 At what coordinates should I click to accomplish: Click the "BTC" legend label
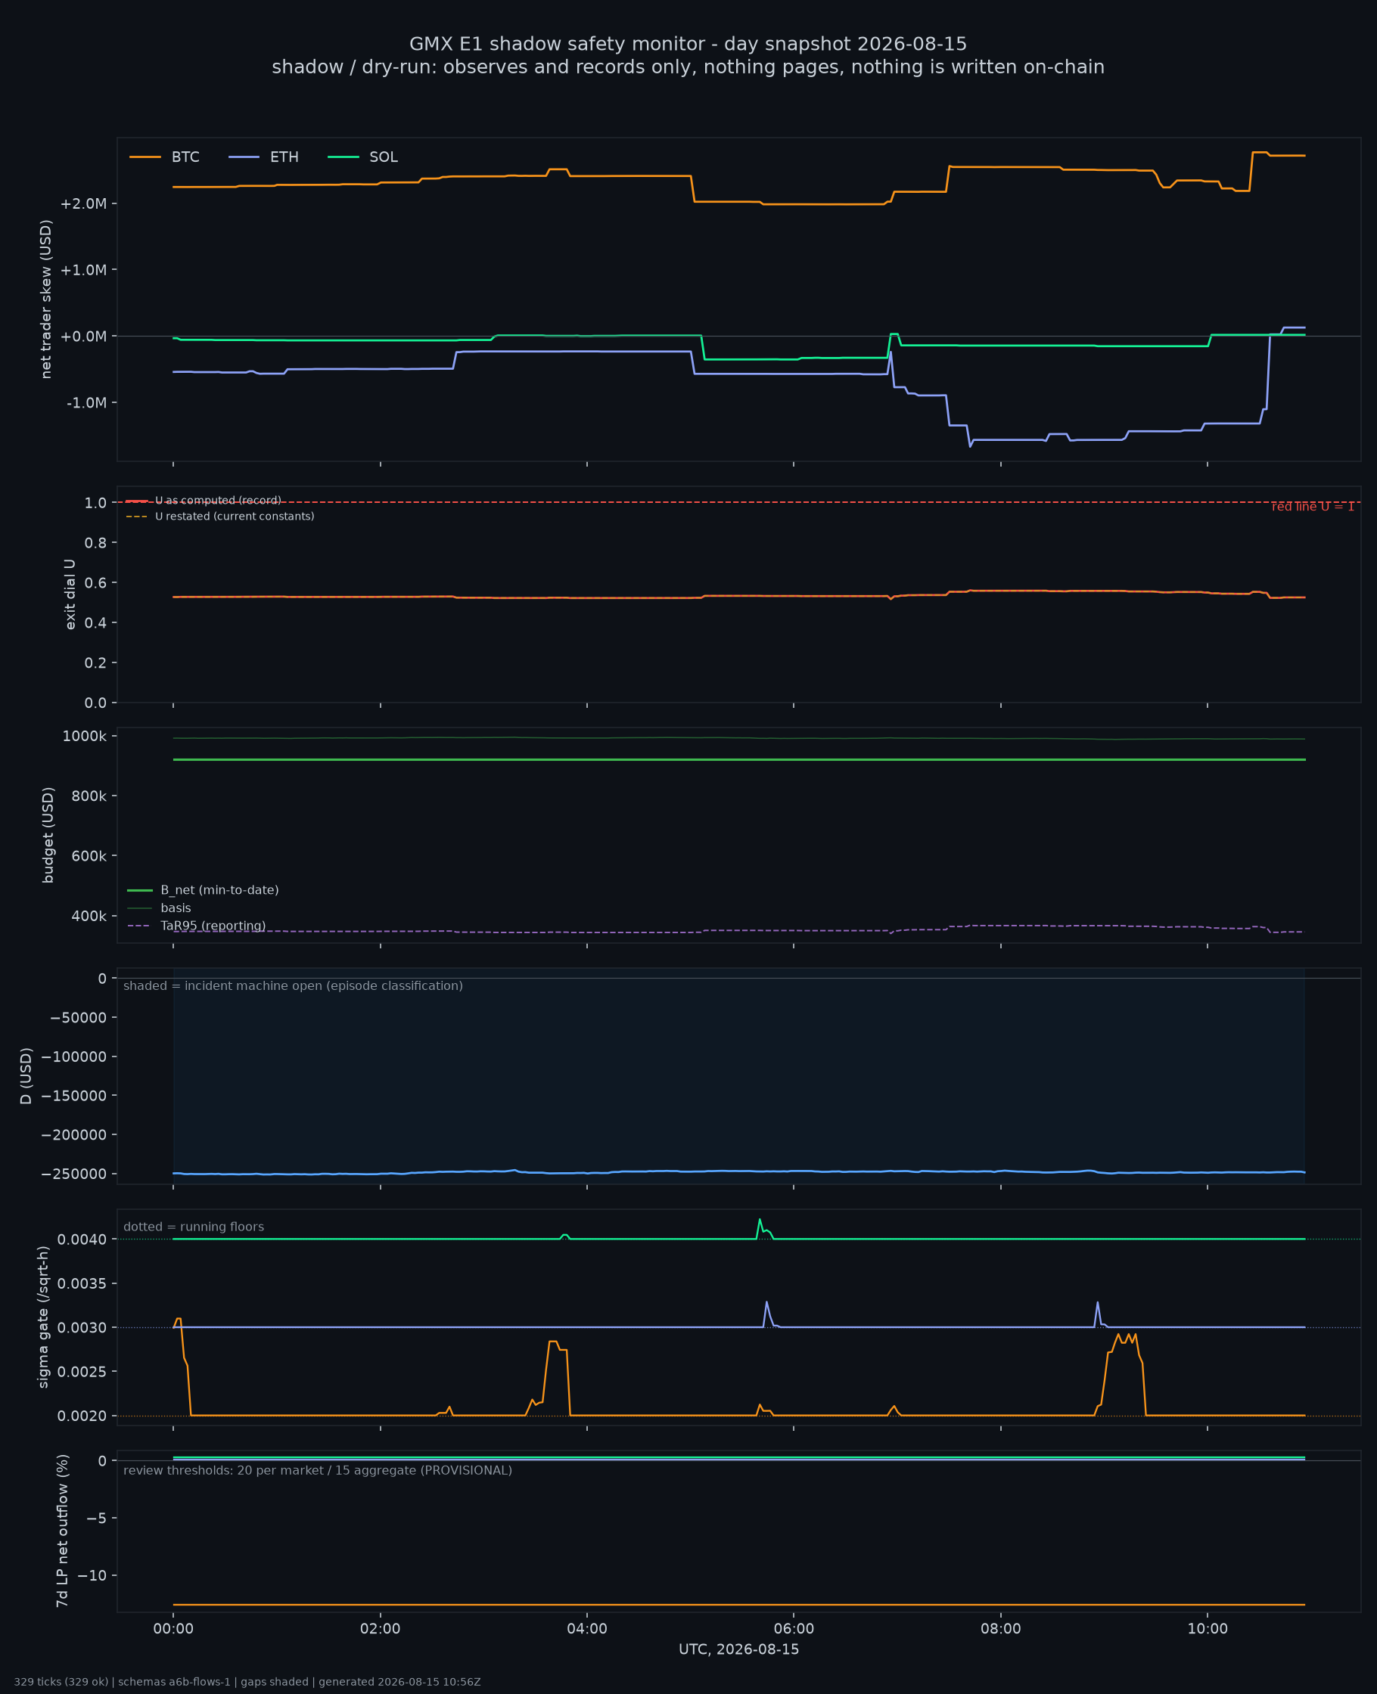tap(185, 157)
